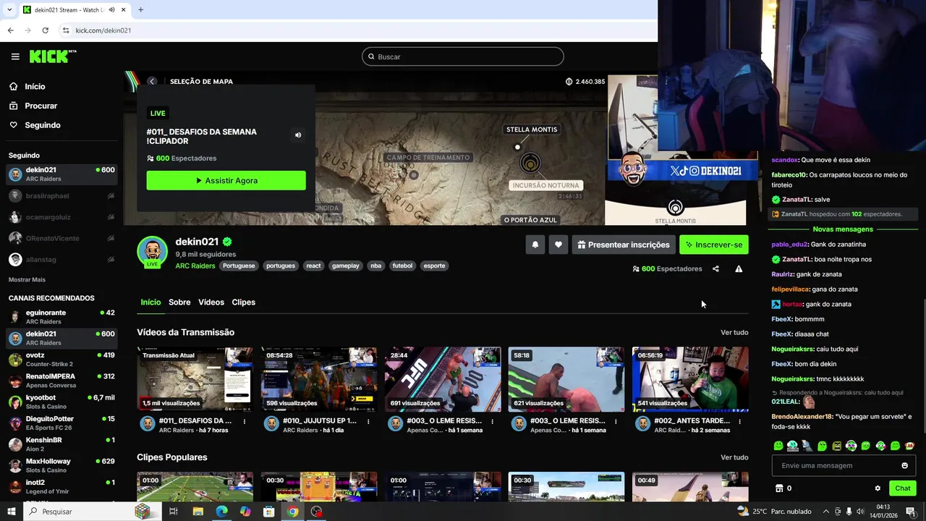Toggle the notification bell for dekin021
This screenshot has height=521, width=926.
pos(535,245)
